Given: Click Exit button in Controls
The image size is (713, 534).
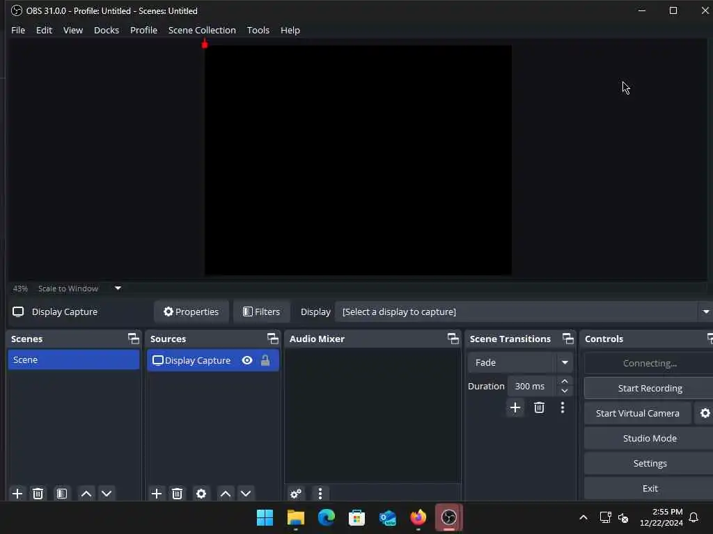Looking at the screenshot, I should tap(650, 488).
